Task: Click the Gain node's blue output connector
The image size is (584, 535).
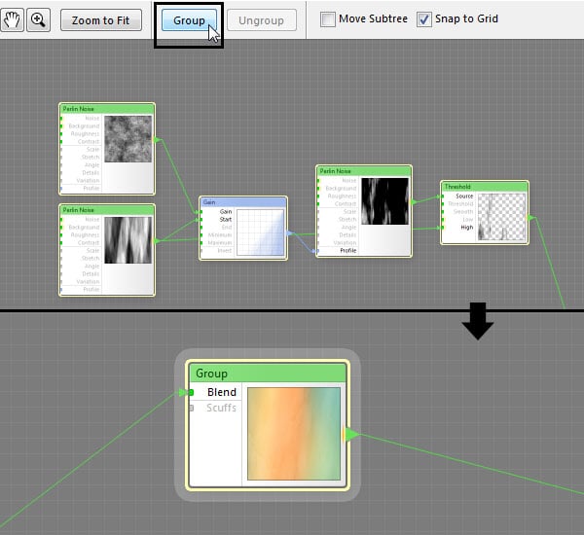Action: click(x=289, y=233)
